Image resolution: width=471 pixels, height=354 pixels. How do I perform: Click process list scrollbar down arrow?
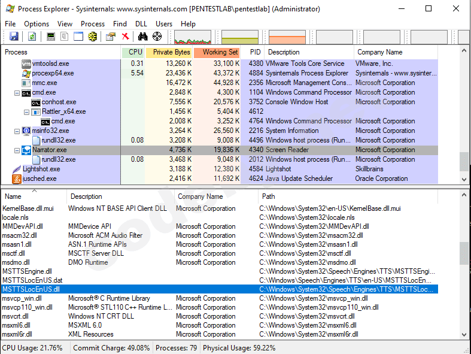pos(464,180)
